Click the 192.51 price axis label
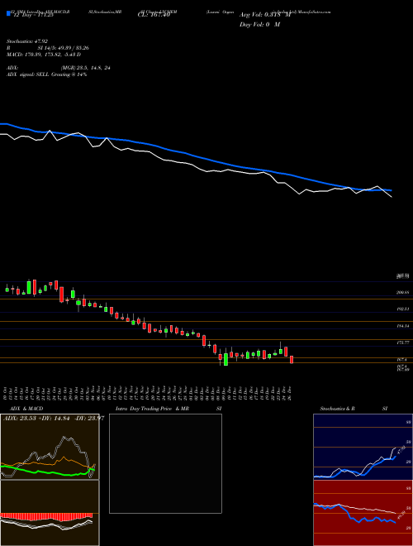 point(403,309)
